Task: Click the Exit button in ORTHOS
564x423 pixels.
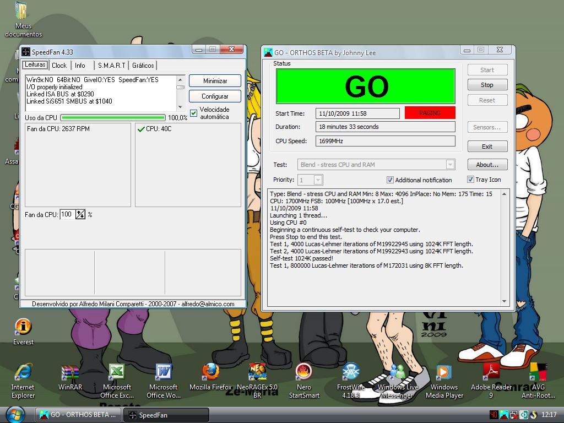Action: (487, 147)
